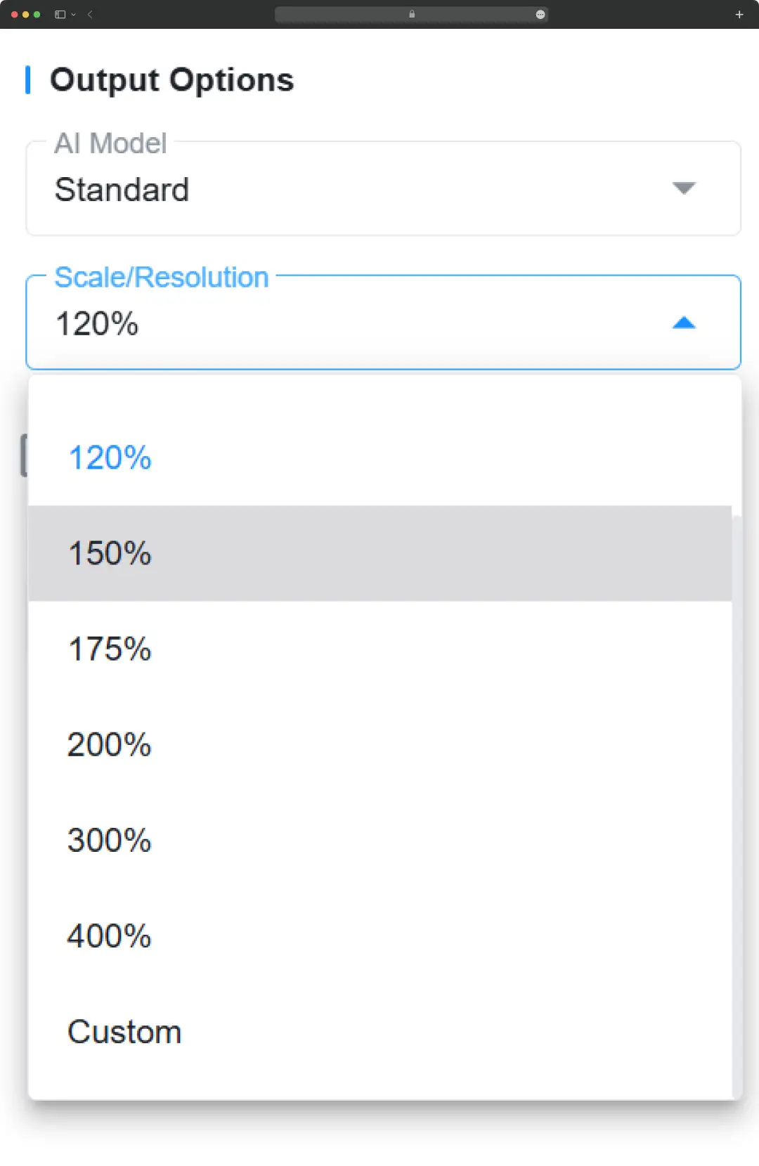The width and height of the screenshot is (759, 1166).
Task: Select the 120% scale option
Action: (380, 458)
